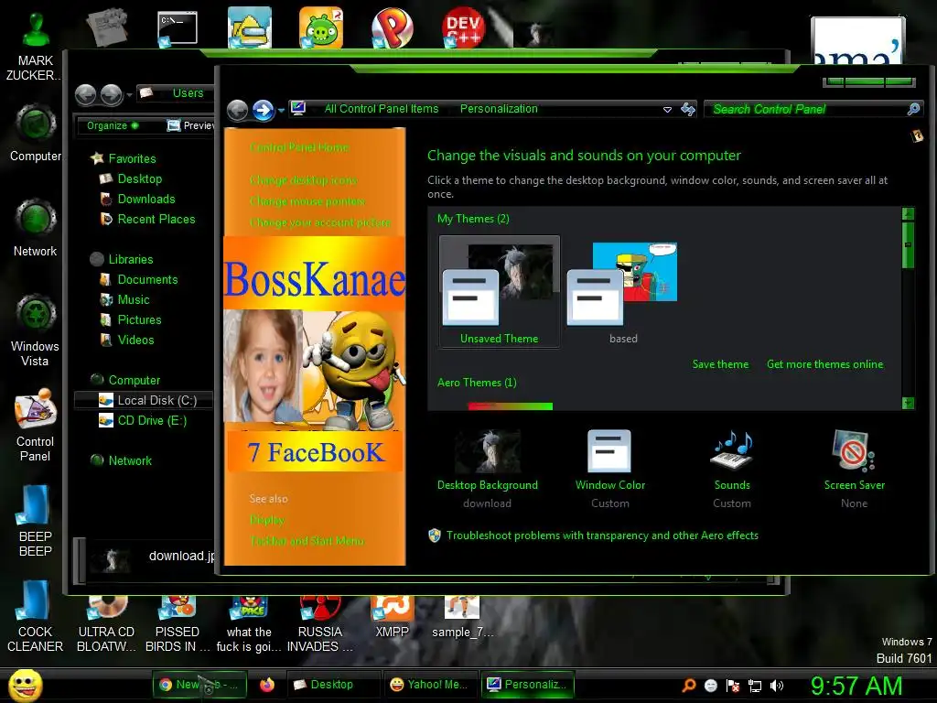The width and height of the screenshot is (937, 703).
Task: Select the 'based' theme thumbnail
Action: 622,291
